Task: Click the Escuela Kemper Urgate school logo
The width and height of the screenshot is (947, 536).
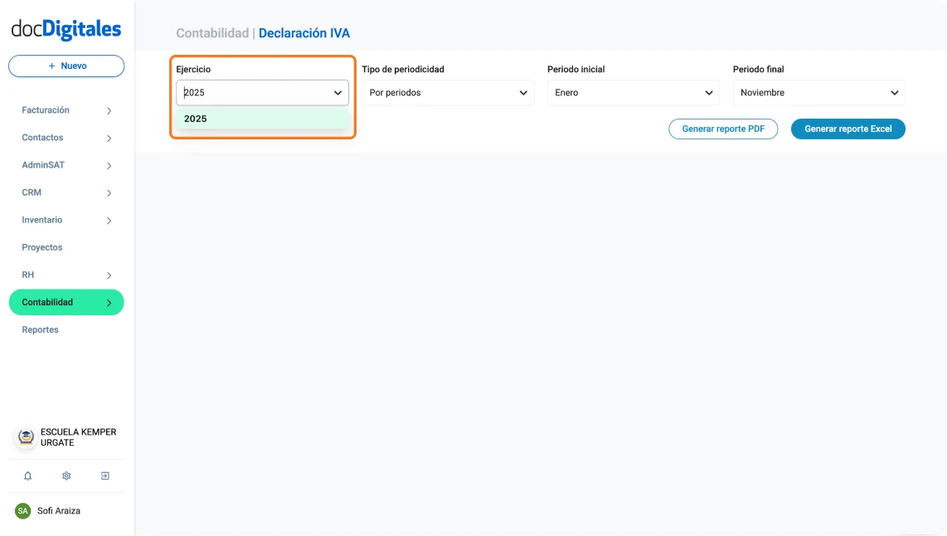Action: pyautogui.click(x=27, y=437)
